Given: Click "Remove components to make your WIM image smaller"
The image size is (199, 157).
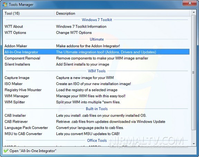Looking at the screenshot, I should pos(102,58).
